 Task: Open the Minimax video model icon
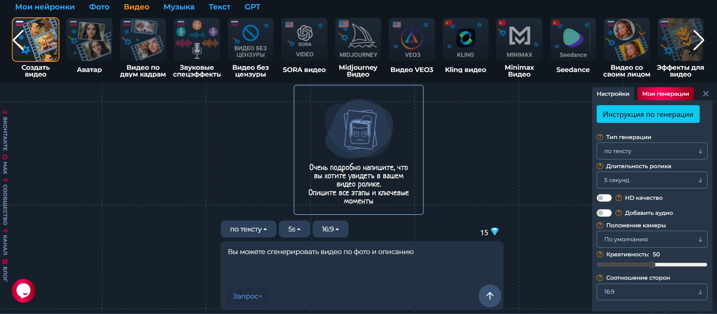pos(519,40)
